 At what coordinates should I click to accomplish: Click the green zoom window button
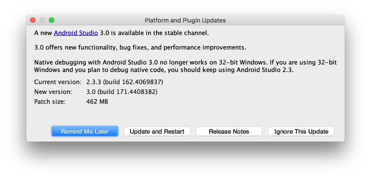[x=52, y=20]
